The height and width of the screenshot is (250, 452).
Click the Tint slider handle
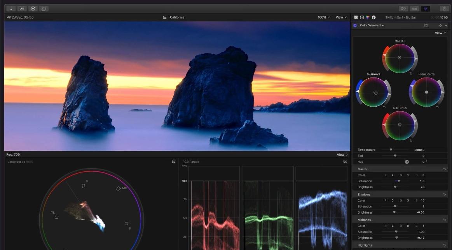395,156
